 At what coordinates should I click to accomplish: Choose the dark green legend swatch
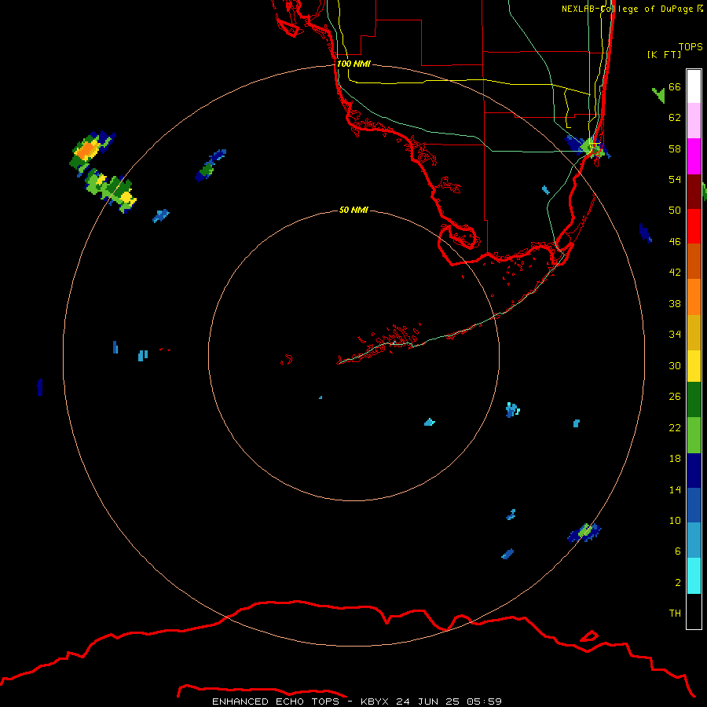tap(694, 400)
